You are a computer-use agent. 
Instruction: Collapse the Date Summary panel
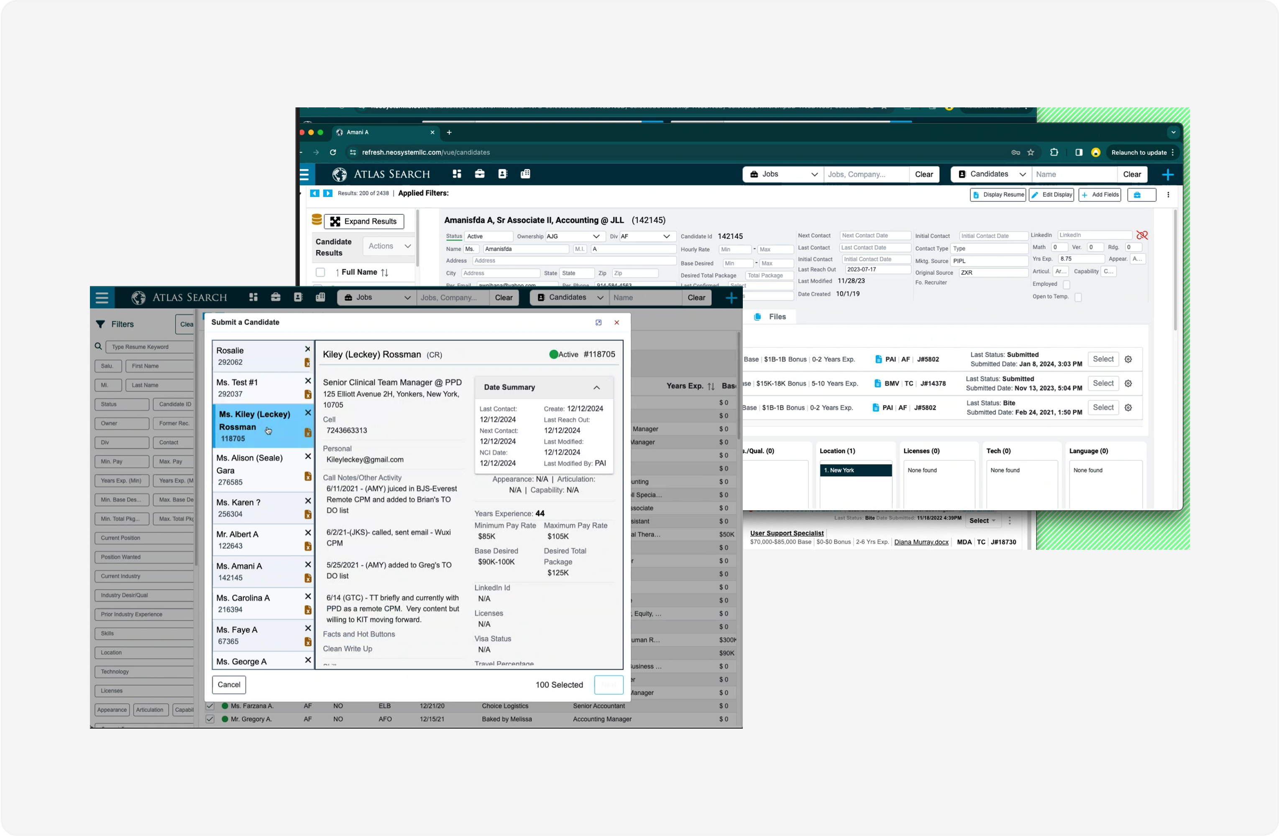coord(596,387)
